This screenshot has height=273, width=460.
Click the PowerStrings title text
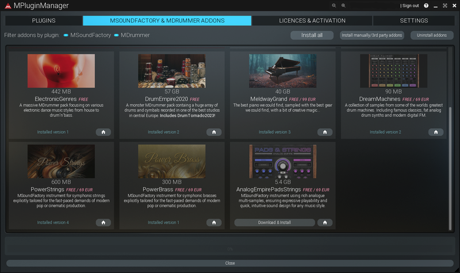coord(47,190)
